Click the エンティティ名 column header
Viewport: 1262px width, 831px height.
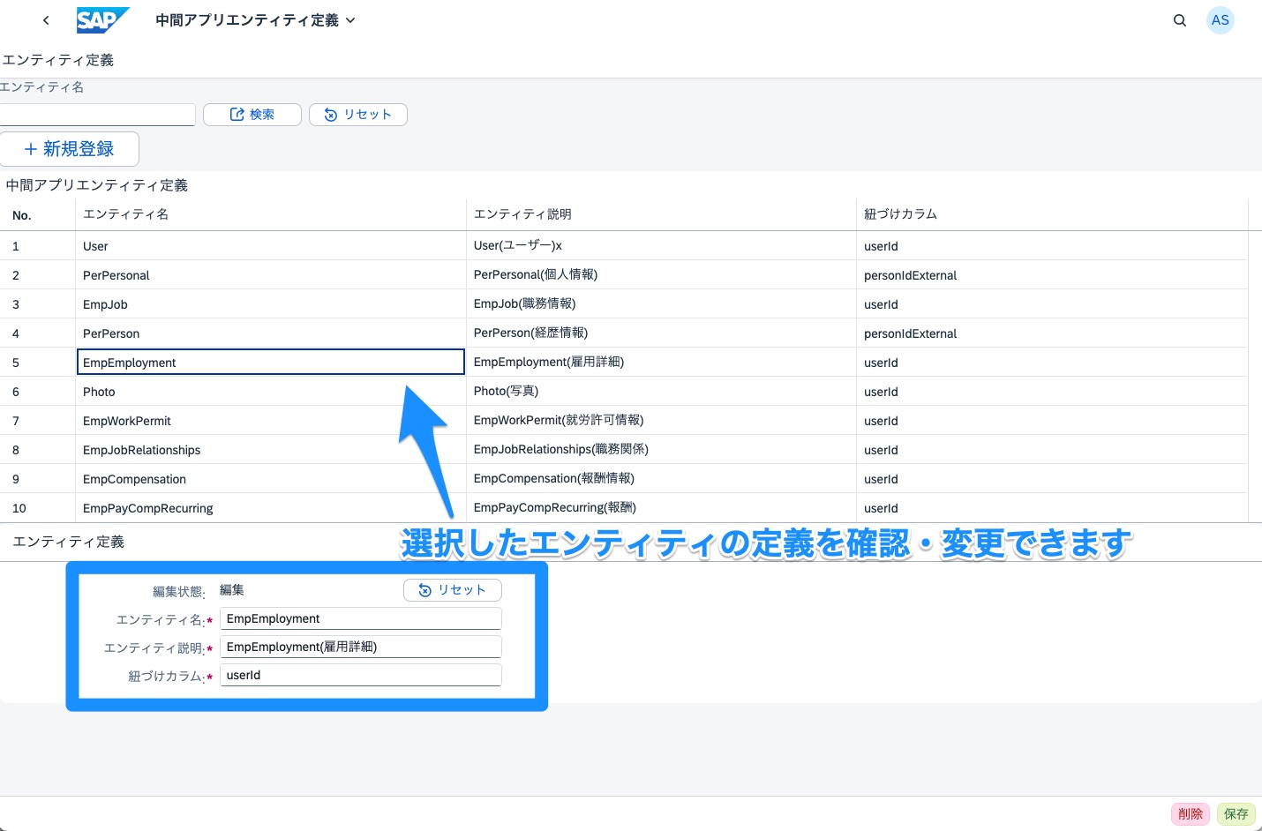[271, 214]
